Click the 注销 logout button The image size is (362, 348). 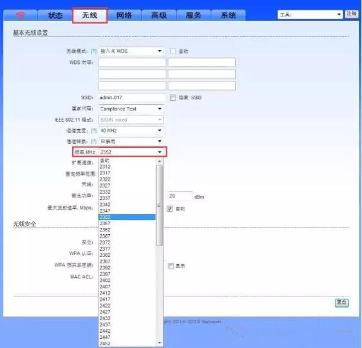point(351,14)
